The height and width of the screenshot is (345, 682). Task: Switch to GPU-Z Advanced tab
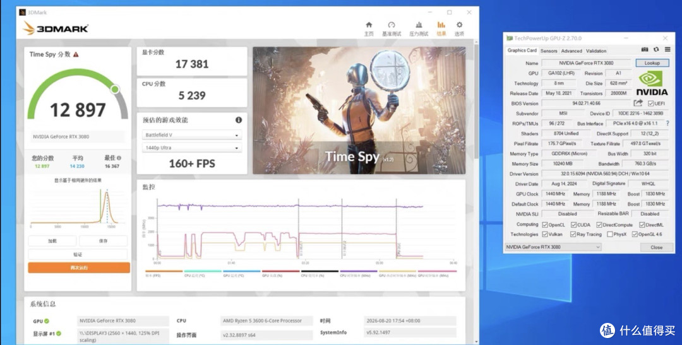pos(571,51)
